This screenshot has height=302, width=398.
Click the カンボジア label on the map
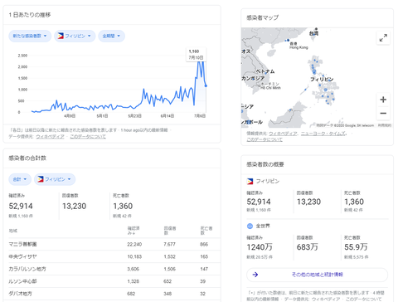coord(253,78)
